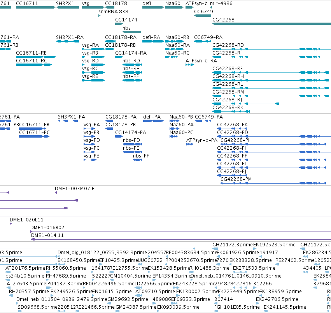Select EST label EK192523.5prime
This screenshot has height=313, width=331.
coord(274,245)
